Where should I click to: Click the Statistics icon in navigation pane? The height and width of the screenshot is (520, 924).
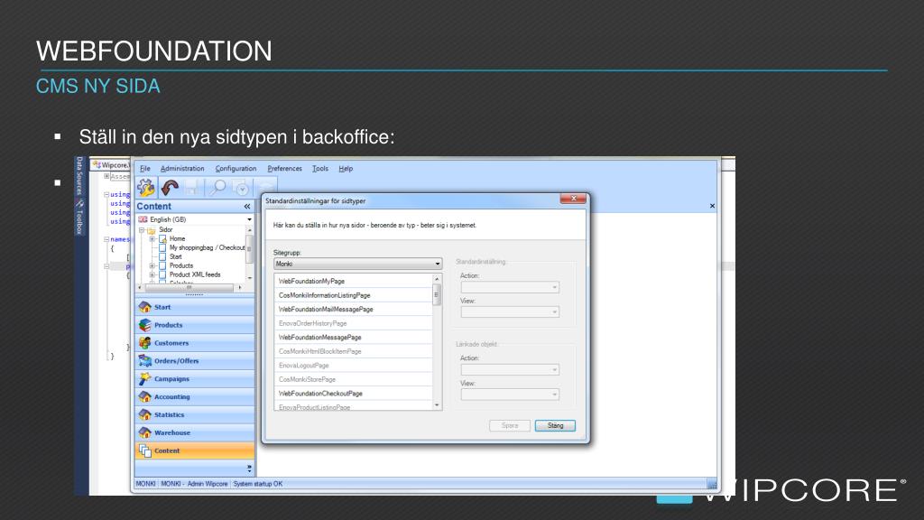(145, 414)
